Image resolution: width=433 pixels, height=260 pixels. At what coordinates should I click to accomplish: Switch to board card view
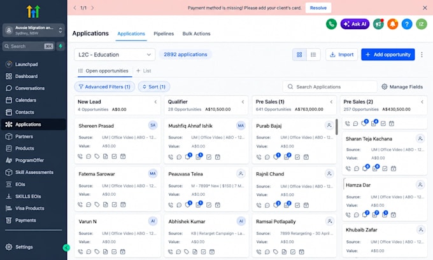pyautogui.click(x=299, y=55)
